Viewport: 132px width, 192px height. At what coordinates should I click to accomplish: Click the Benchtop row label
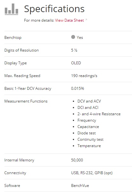point(13,38)
